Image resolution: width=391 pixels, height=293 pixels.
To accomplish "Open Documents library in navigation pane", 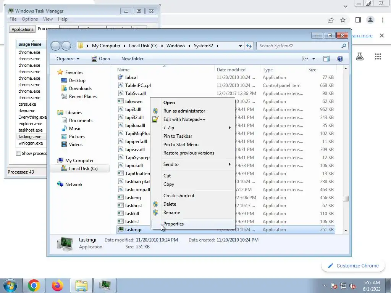I will 81,120.
